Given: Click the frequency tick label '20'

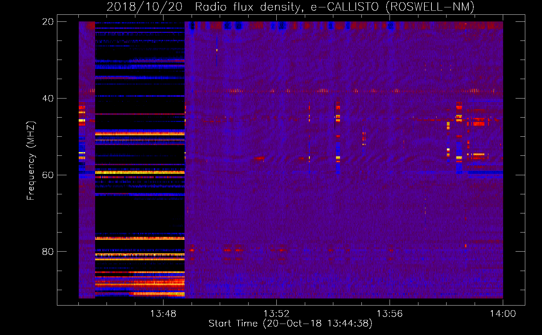Looking at the screenshot, I should 48,22.
